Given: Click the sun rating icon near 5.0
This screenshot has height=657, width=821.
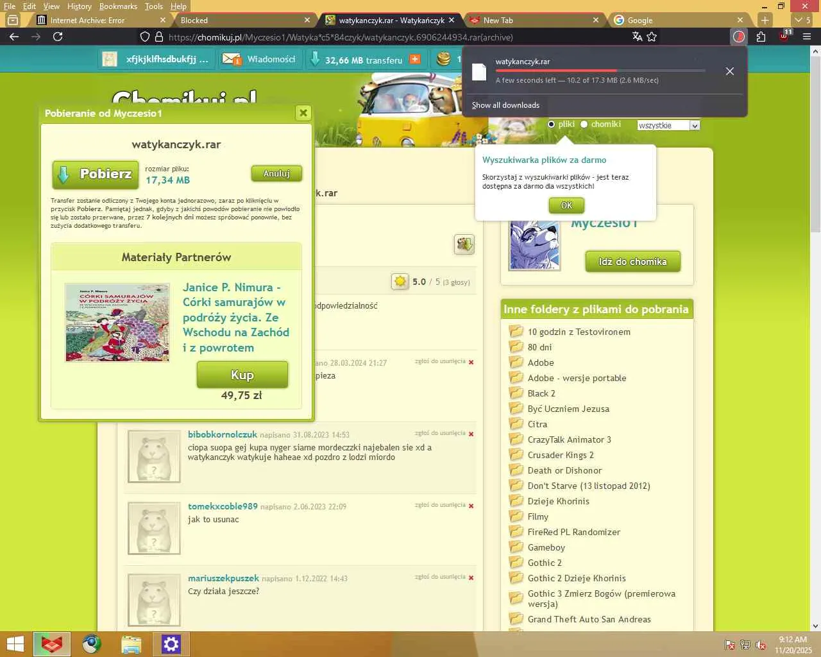Looking at the screenshot, I should tap(400, 281).
